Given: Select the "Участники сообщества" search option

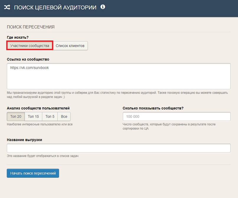Looking at the screenshot, I should point(29,46).
